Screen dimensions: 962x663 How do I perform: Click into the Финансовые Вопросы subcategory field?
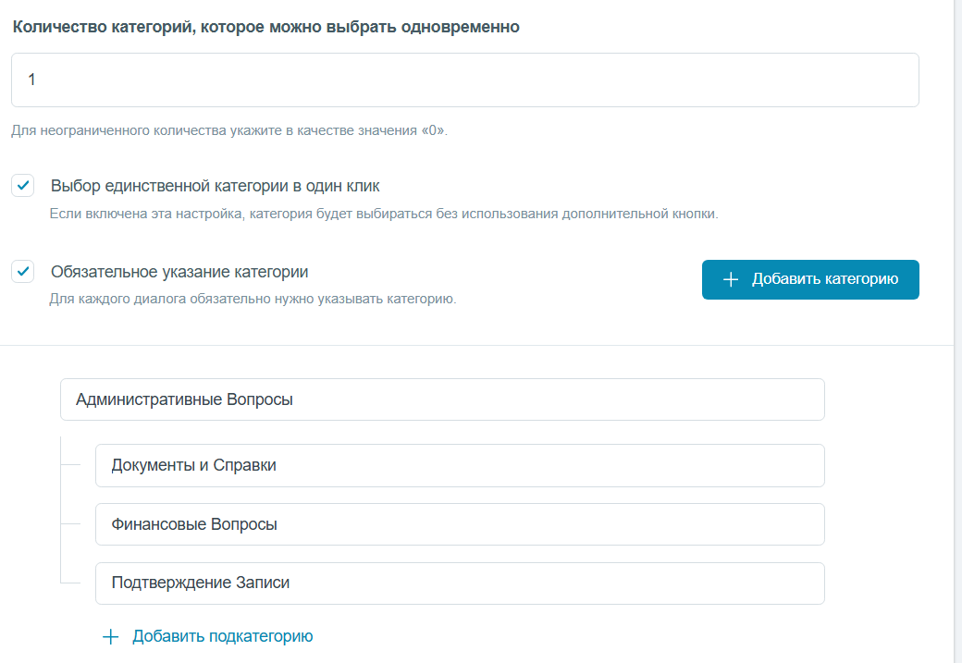point(459,524)
